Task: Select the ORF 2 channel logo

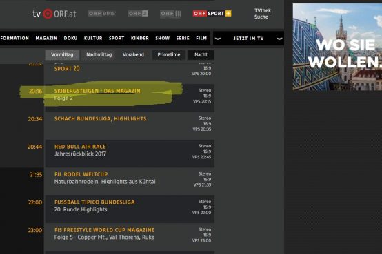Action: (138, 13)
